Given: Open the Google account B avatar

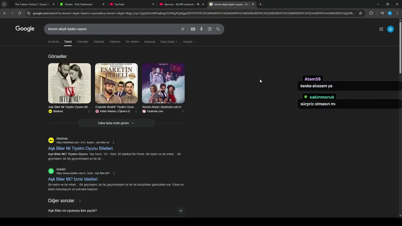Looking at the screenshot, I should (390, 29).
